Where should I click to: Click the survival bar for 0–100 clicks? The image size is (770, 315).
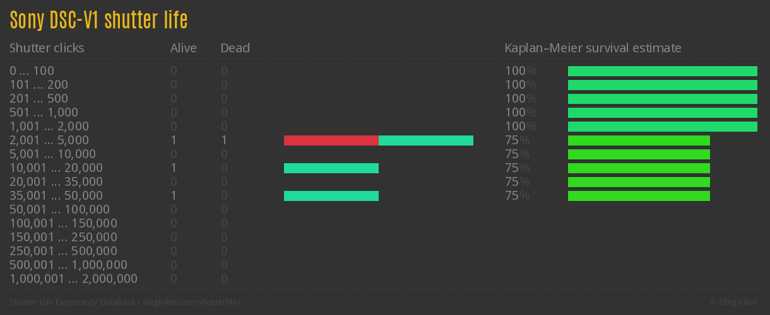tap(662, 71)
